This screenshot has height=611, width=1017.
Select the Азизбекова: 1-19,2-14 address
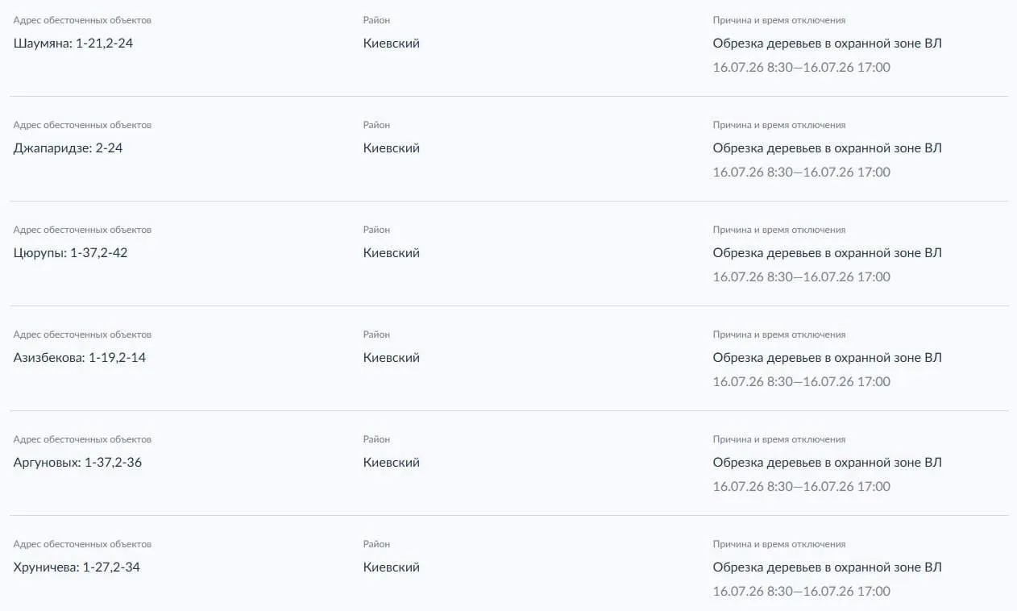point(80,358)
